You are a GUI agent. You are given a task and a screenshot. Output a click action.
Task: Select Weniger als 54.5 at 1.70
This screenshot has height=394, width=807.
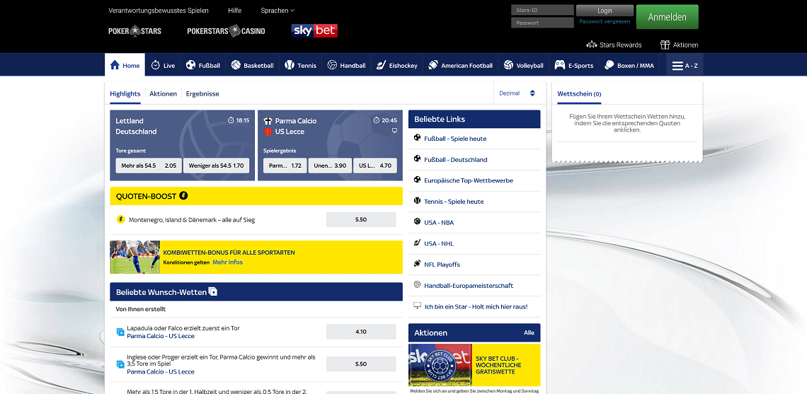(216, 166)
